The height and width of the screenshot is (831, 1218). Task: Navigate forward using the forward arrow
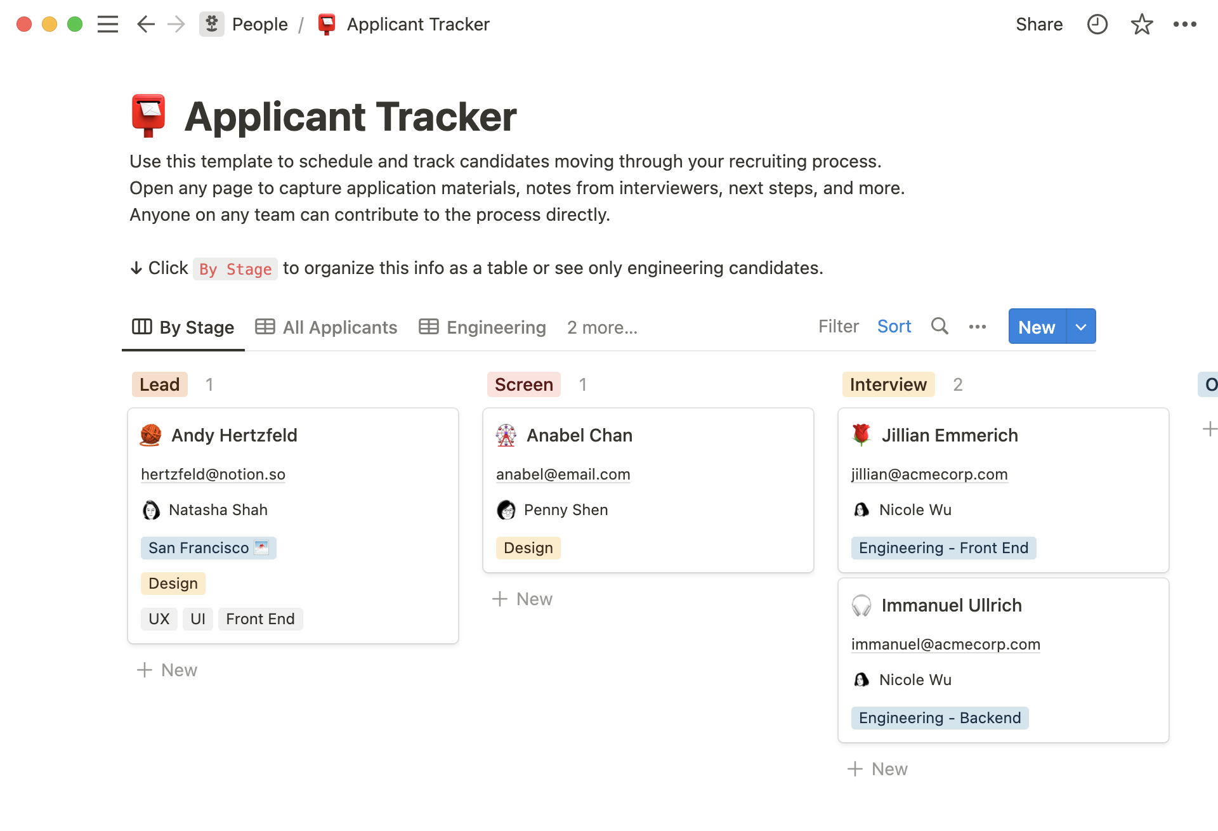click(x=176, y=24)
